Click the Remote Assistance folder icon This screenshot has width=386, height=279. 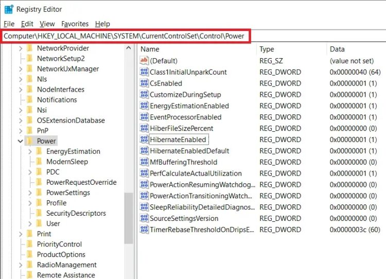click(29, 275)
